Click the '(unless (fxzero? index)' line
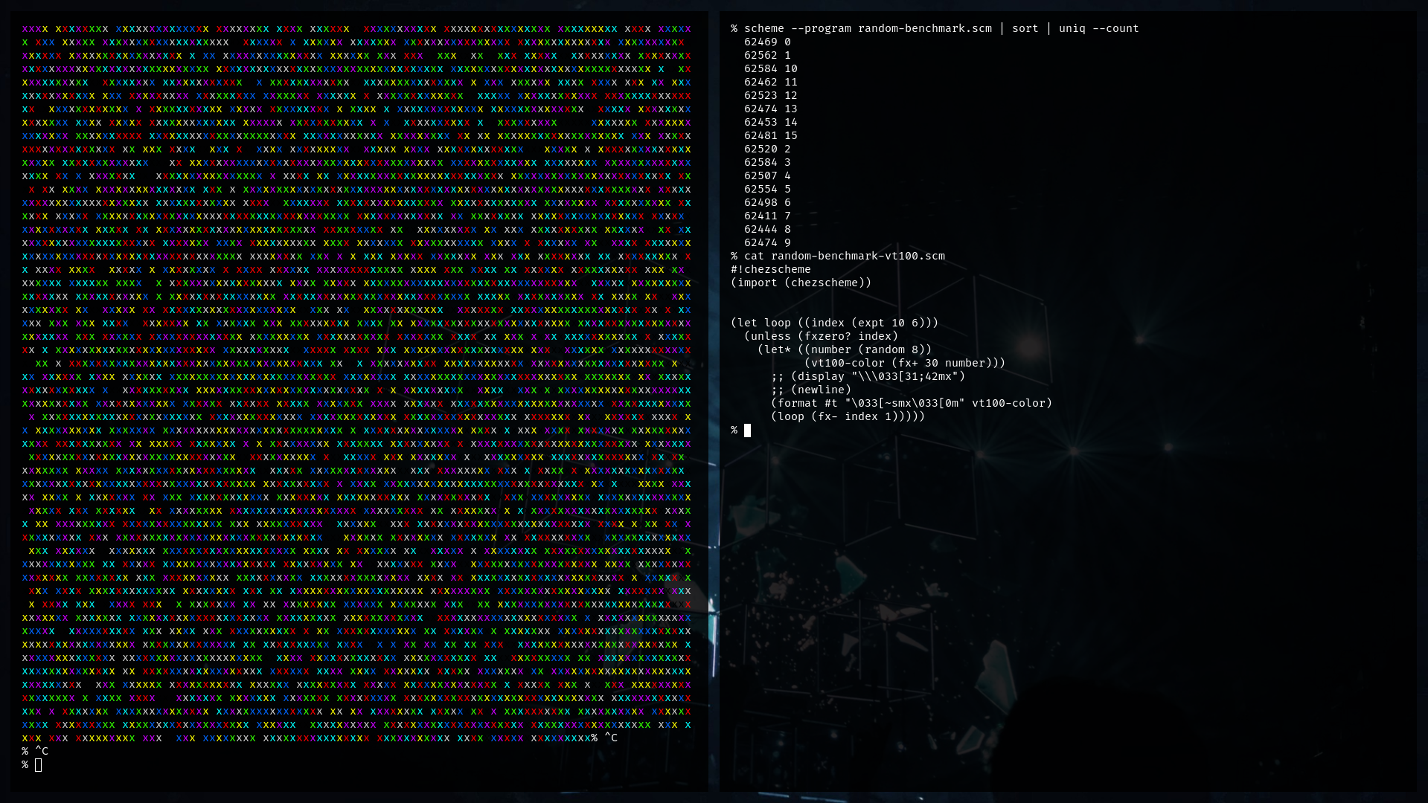Viewport: 1428px width, 803px height. click(x=821, y=336)
